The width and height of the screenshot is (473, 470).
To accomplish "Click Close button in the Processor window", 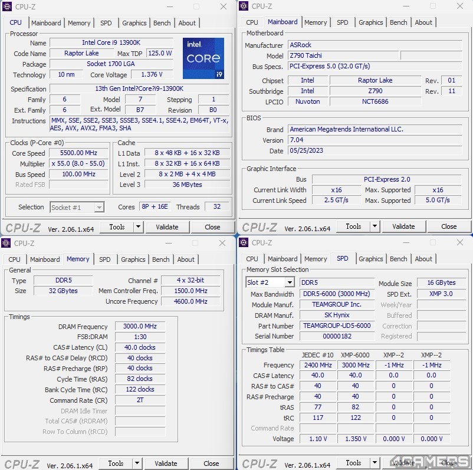I will pos(212,227).
